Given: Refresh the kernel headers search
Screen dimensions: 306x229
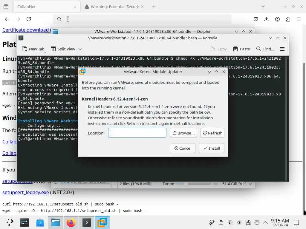Looking at the screenshot, I should tap(212, 133).
